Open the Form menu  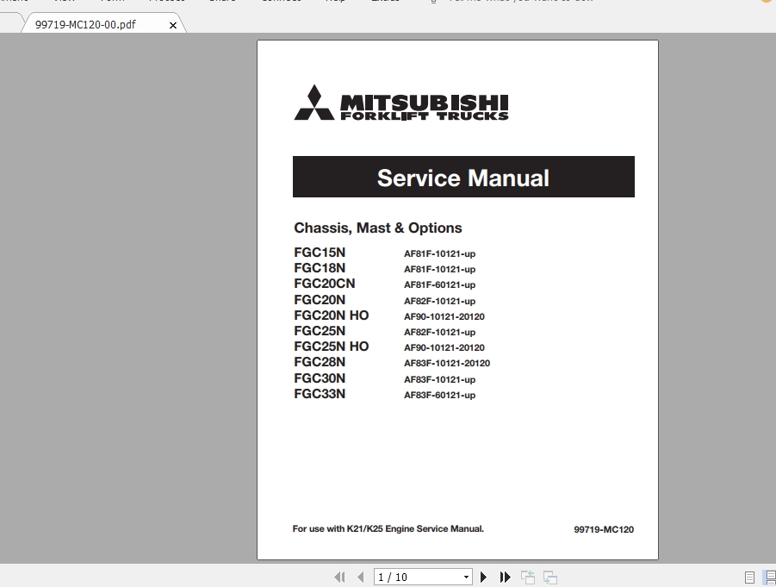coord(112,2)
